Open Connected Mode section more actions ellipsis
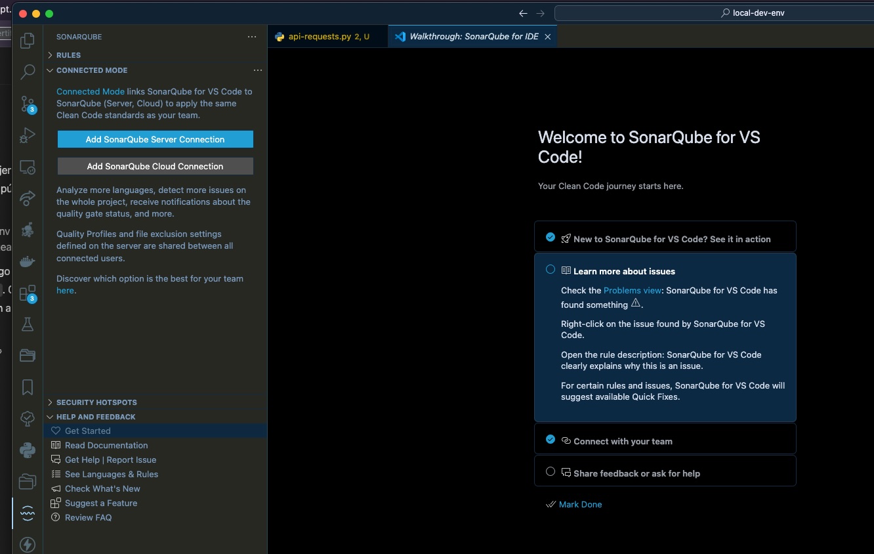874x554 pixels. (x=258, y=70)
